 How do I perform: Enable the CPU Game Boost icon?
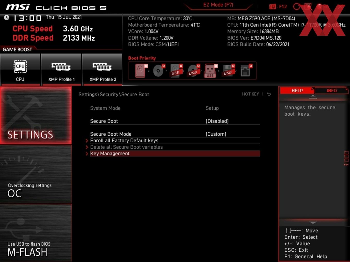pos(20,69)
